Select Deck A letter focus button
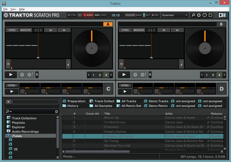This screenshot has width=231, height=162. 107,24
